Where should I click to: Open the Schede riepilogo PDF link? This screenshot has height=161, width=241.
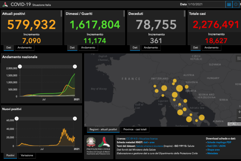(x=219, y=142)
